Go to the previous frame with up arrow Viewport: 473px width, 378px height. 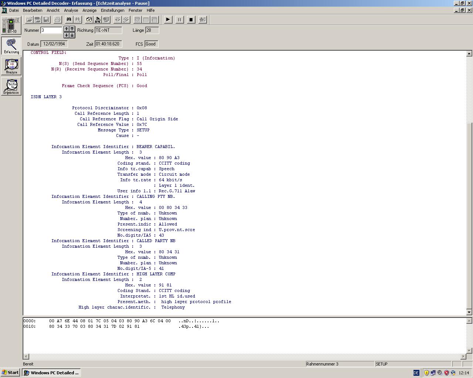coord(67,29)
